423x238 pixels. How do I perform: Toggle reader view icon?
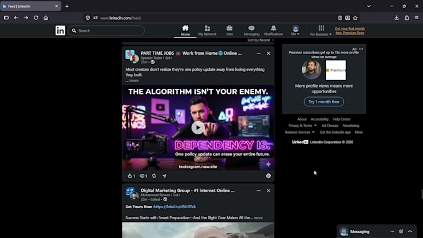pyautogui.click(x=340, y=18)
